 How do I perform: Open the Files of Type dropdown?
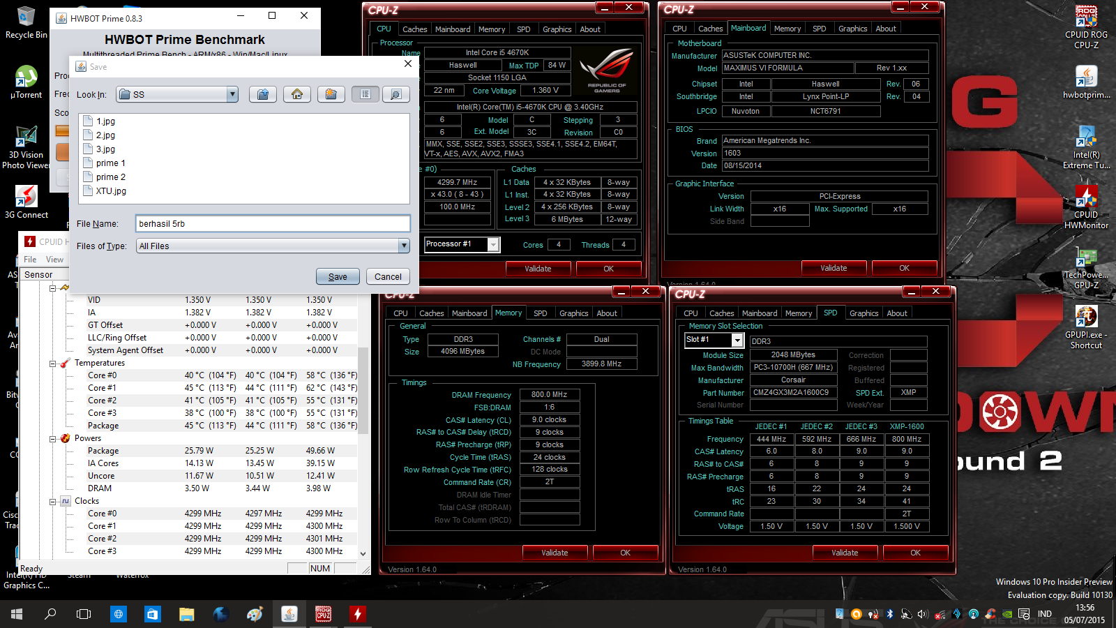click(404, 246)
